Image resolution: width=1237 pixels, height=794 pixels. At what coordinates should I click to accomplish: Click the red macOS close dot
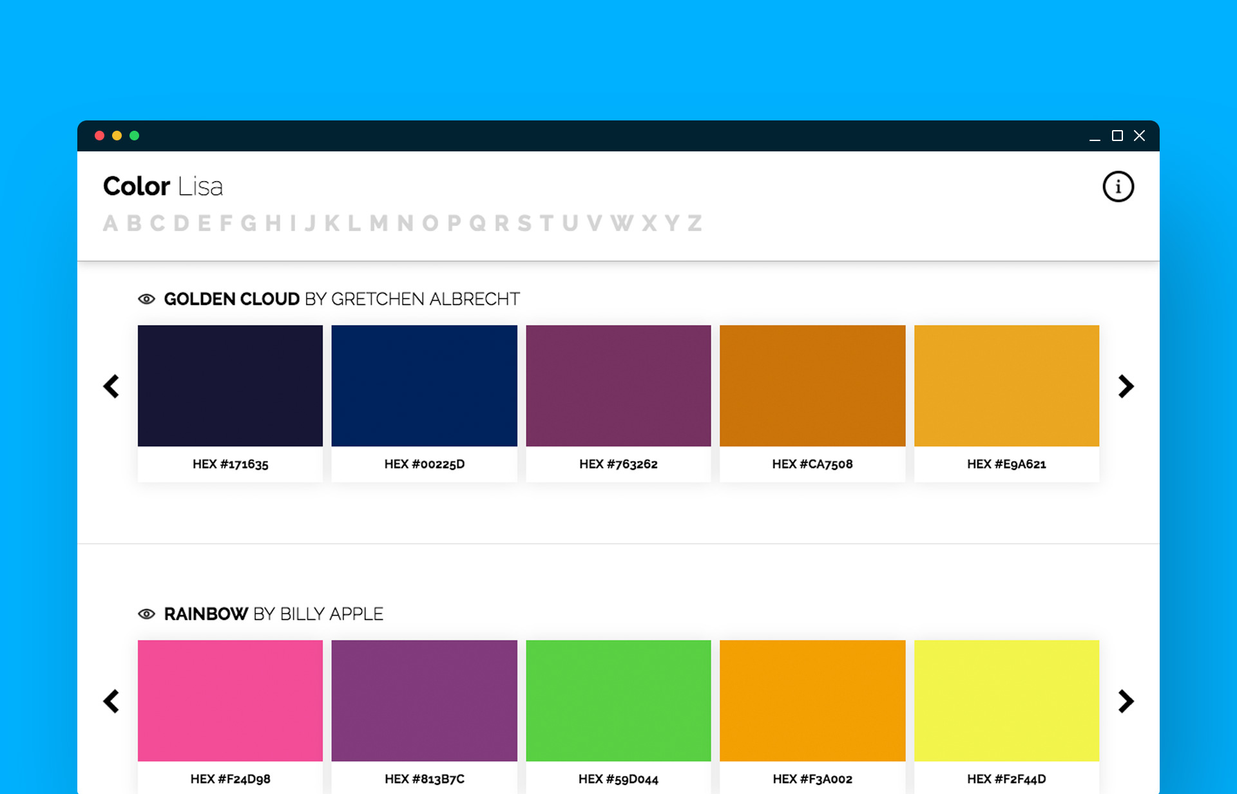click(x=99, y=135)
